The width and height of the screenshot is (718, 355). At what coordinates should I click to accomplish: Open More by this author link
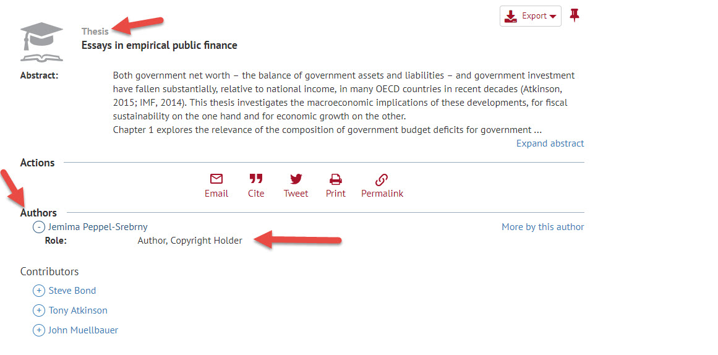(x=542, y=227)
